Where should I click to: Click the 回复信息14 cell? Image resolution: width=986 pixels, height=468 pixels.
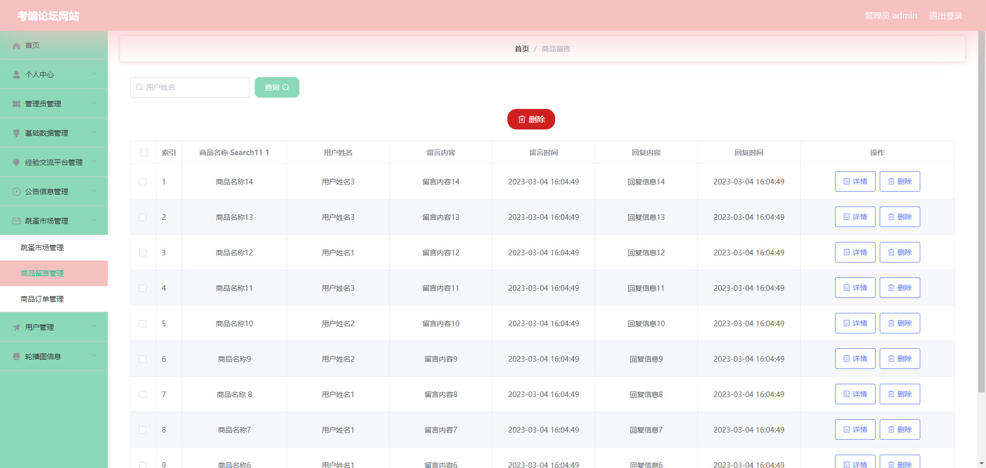pos(646,182)
